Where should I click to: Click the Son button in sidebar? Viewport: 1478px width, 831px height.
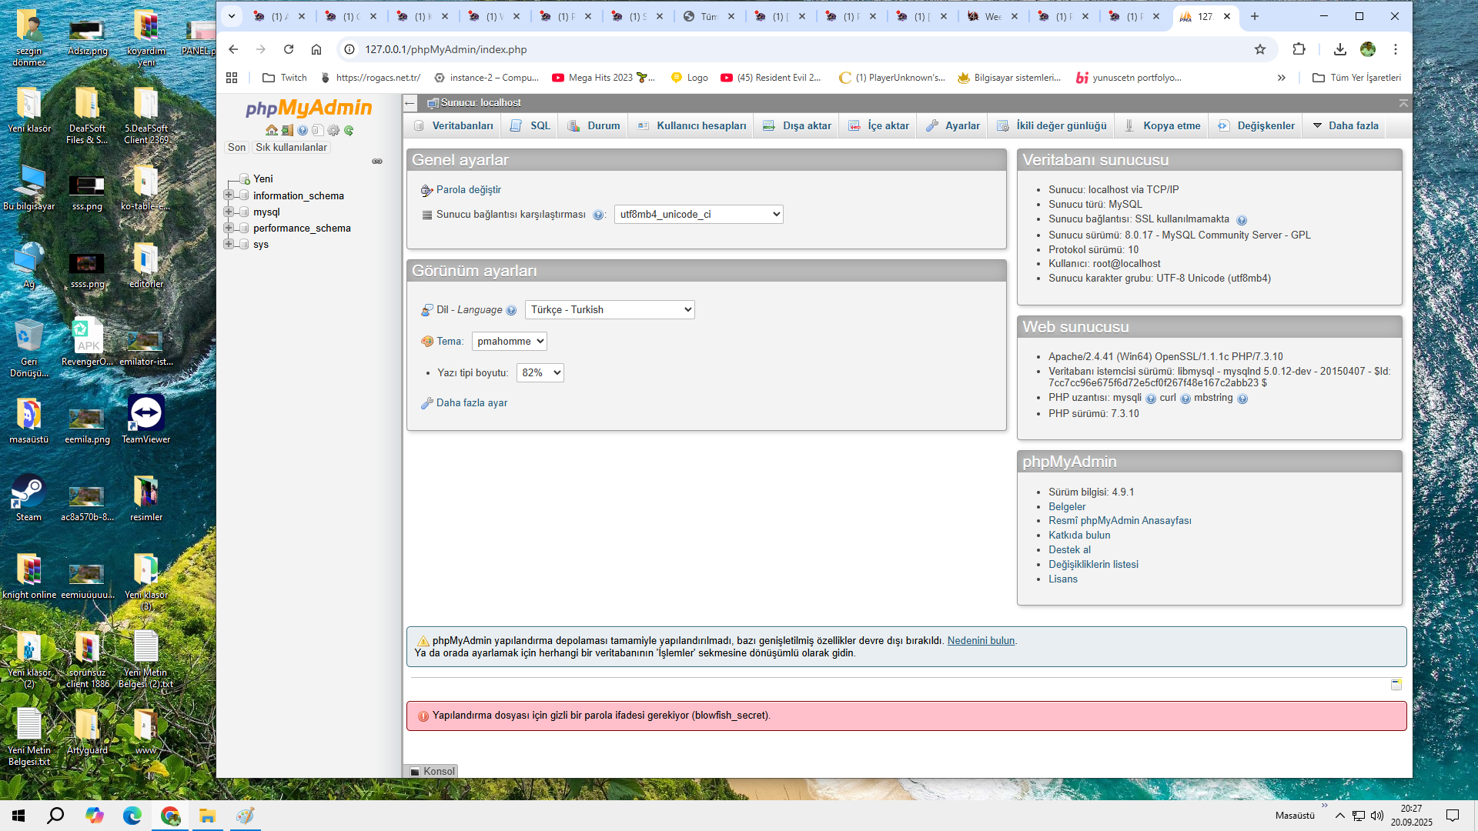click(236, 148)
